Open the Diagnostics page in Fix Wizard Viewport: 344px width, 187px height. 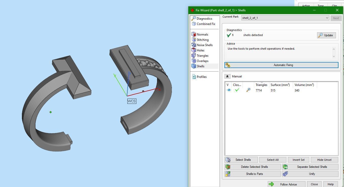[204, 19]
